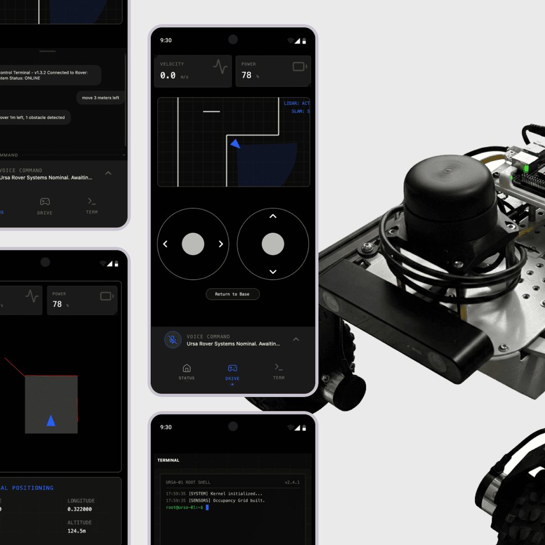Viewport: 545px width, 545px height.
Task: Click the "move 3 meters left" chat bubble
Action: (100, 98)
